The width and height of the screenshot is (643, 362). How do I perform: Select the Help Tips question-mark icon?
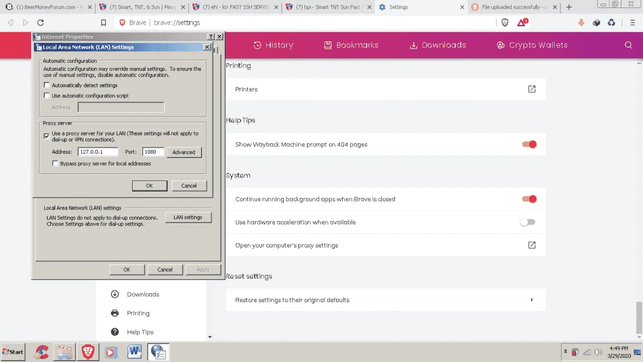[x=115, y=332]
